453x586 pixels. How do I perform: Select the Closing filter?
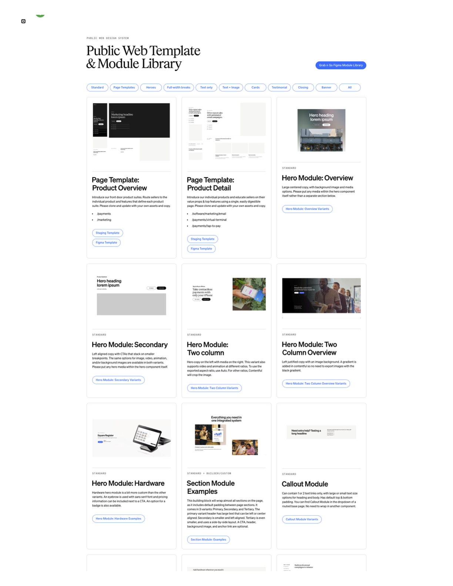coord(303,88)
